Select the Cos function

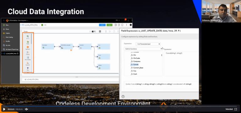(133, 71)
